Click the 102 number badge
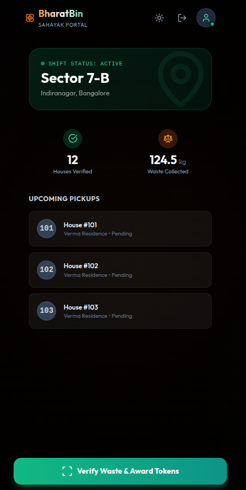 [46, 270]
